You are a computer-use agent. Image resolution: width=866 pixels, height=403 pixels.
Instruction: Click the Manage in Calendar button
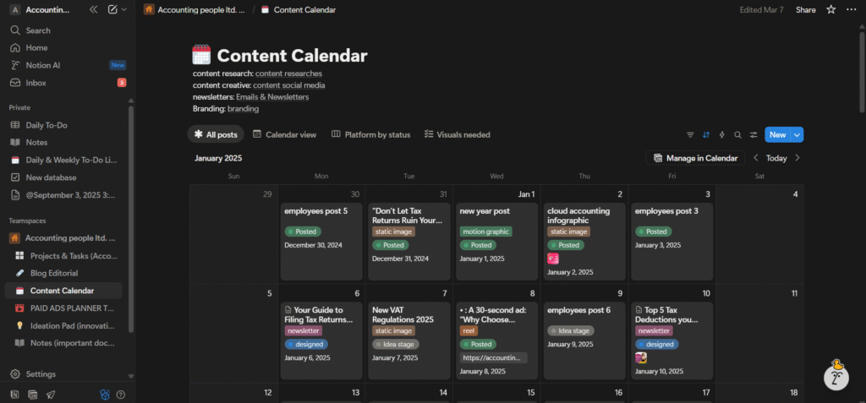[696, 158]
